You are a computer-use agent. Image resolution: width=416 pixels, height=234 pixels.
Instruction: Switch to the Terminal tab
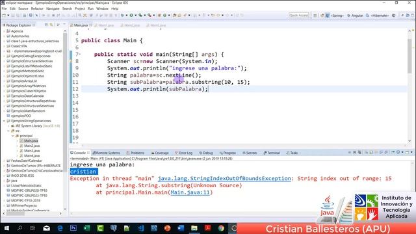coord(272,153)
